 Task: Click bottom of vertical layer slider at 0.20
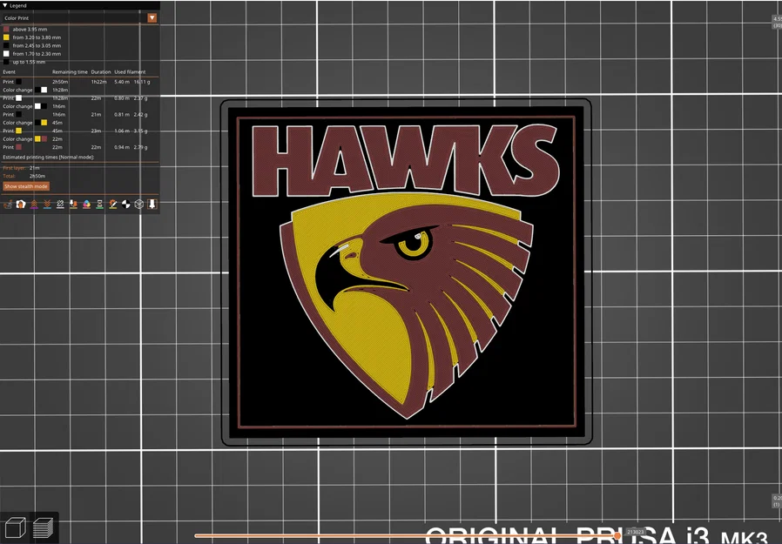pos(777,500)
